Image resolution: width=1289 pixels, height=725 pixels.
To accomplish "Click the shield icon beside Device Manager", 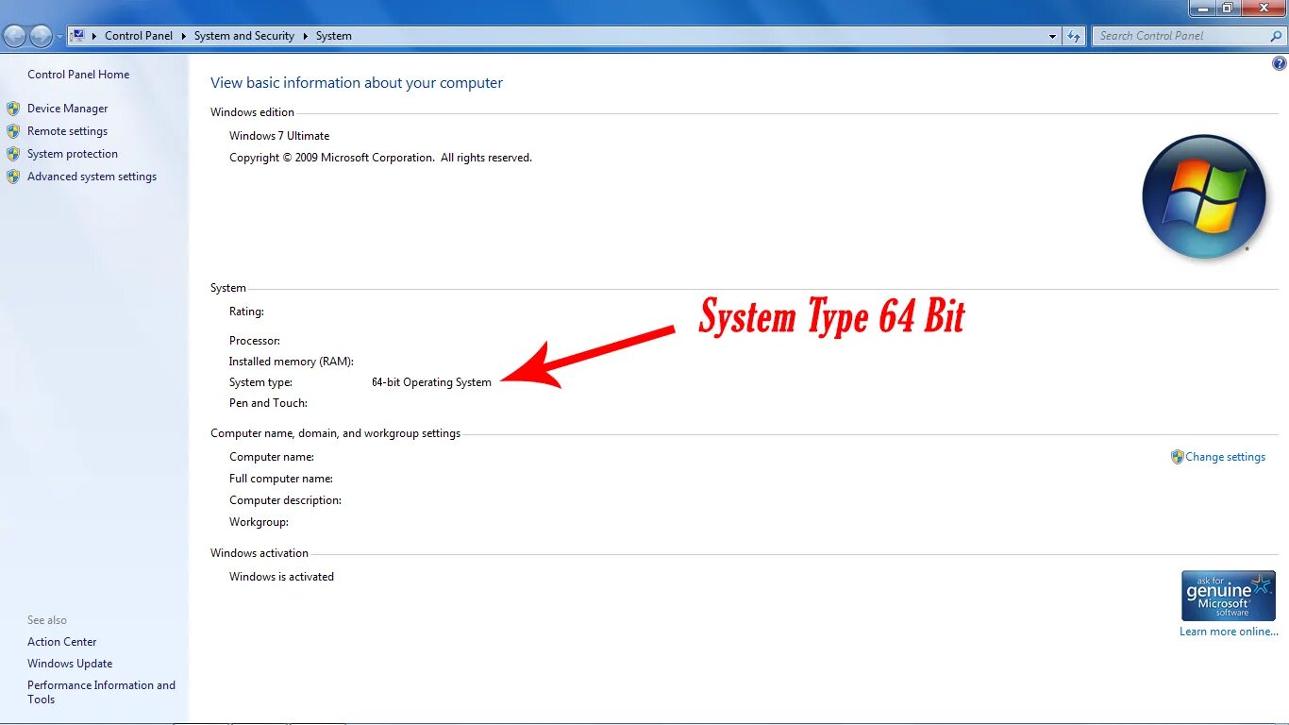I will [13, 109].
